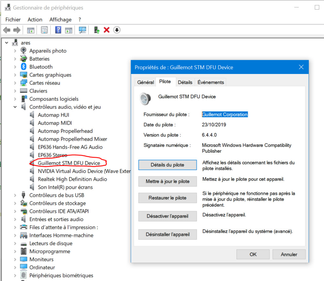Viewport: 324px width, 281px height.
Task: Click the Forward arrow toolbar icon
Action: coord(17,30)
